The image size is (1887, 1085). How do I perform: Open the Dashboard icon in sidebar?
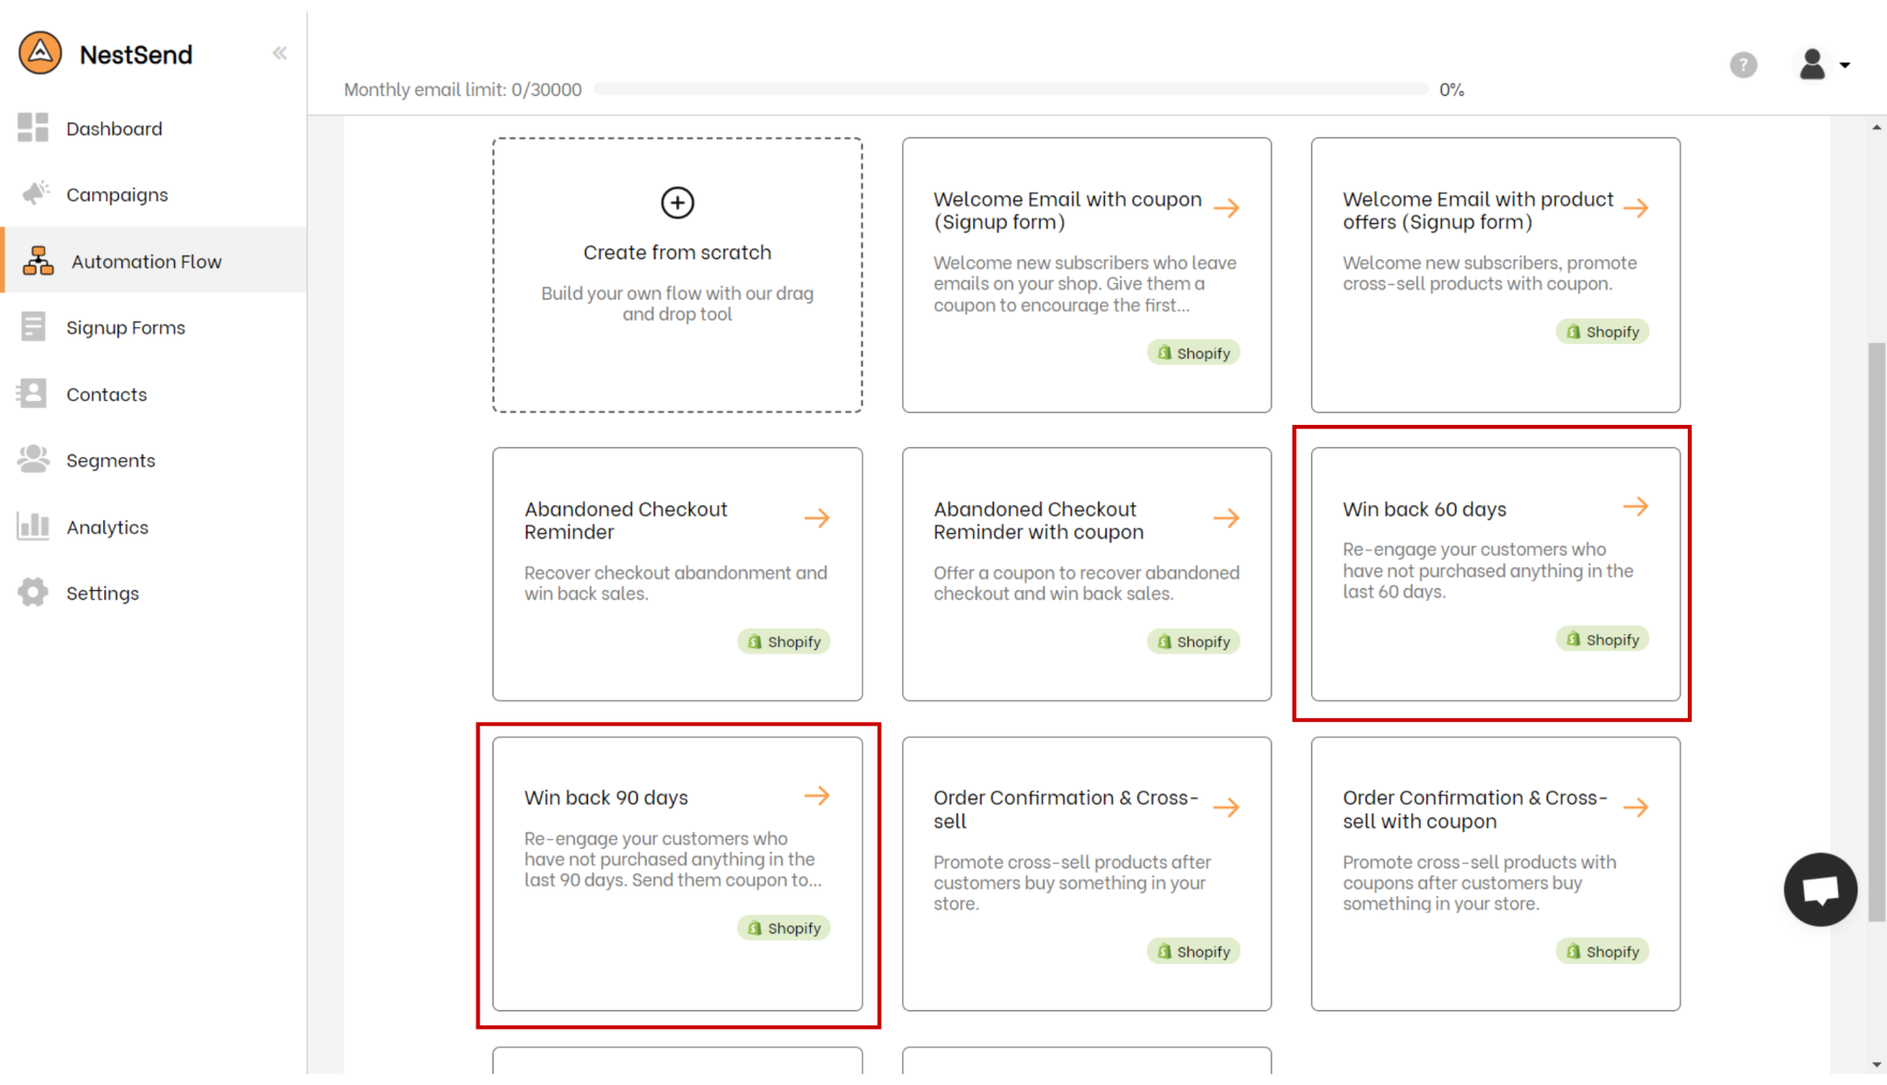coord(34,128)
